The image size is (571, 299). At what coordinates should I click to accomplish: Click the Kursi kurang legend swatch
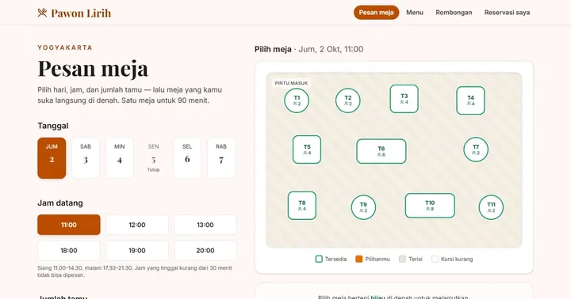click(x=435, y=259)
